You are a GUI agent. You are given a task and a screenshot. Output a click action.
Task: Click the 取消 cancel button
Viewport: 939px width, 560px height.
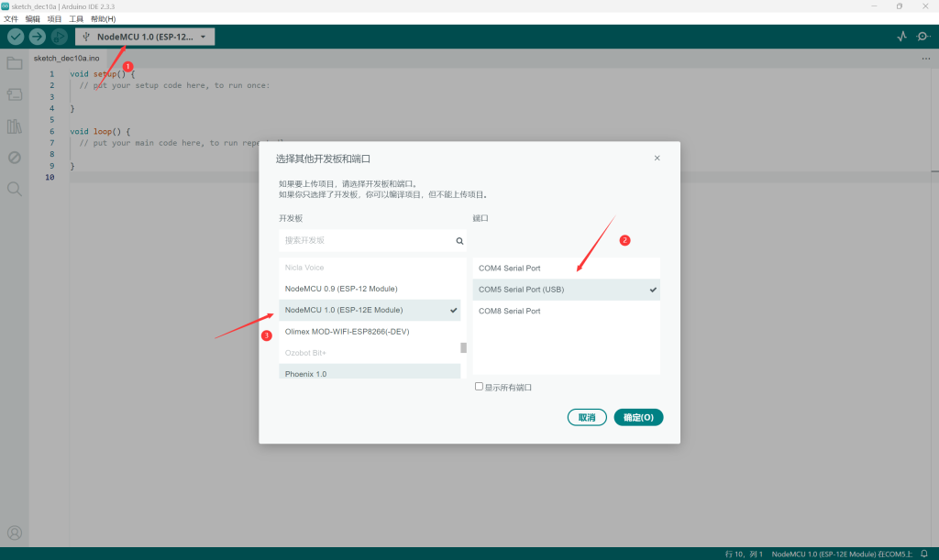[x=587, y=417]
